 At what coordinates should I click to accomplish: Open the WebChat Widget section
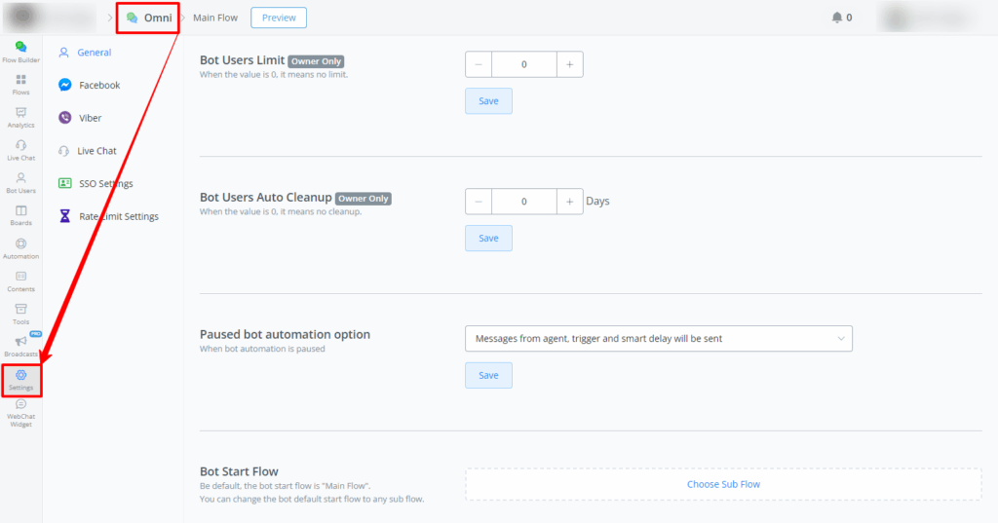point(20,411)
